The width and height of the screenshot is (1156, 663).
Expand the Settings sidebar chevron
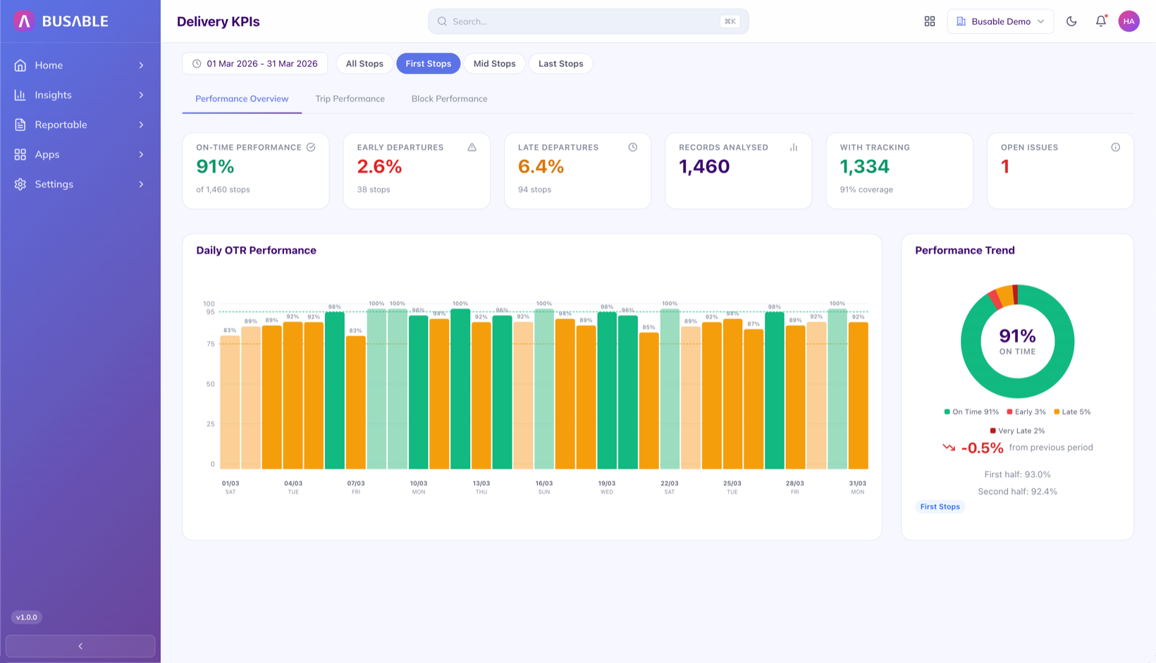pyautogui.click(x=141, y=184)
